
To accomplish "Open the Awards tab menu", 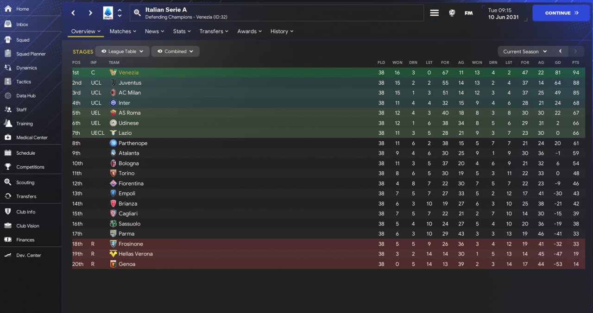I will click(x=249, y=31).
